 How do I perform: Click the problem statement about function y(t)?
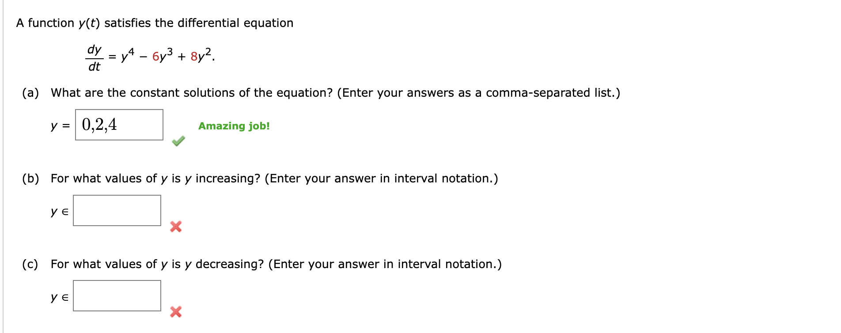(154, 23)
